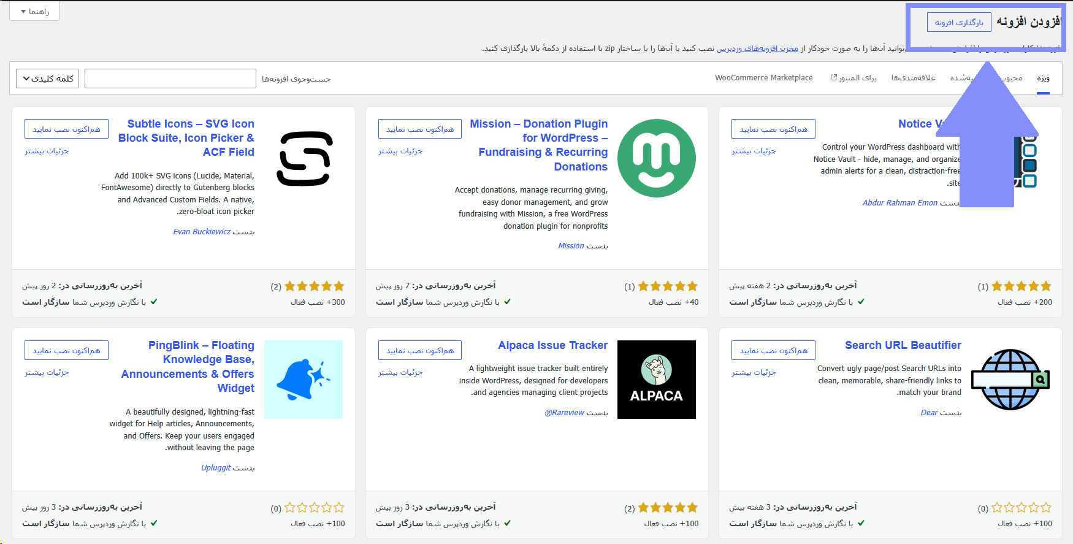Click the '+40 نصب فعال' install count

coord(673,302)
